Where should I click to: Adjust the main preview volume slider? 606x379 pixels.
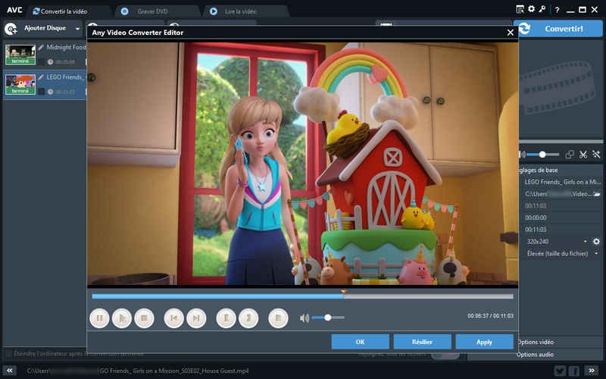(x=542, y=155)
